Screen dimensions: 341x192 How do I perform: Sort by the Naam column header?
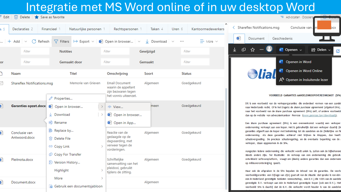click(16, 74)
